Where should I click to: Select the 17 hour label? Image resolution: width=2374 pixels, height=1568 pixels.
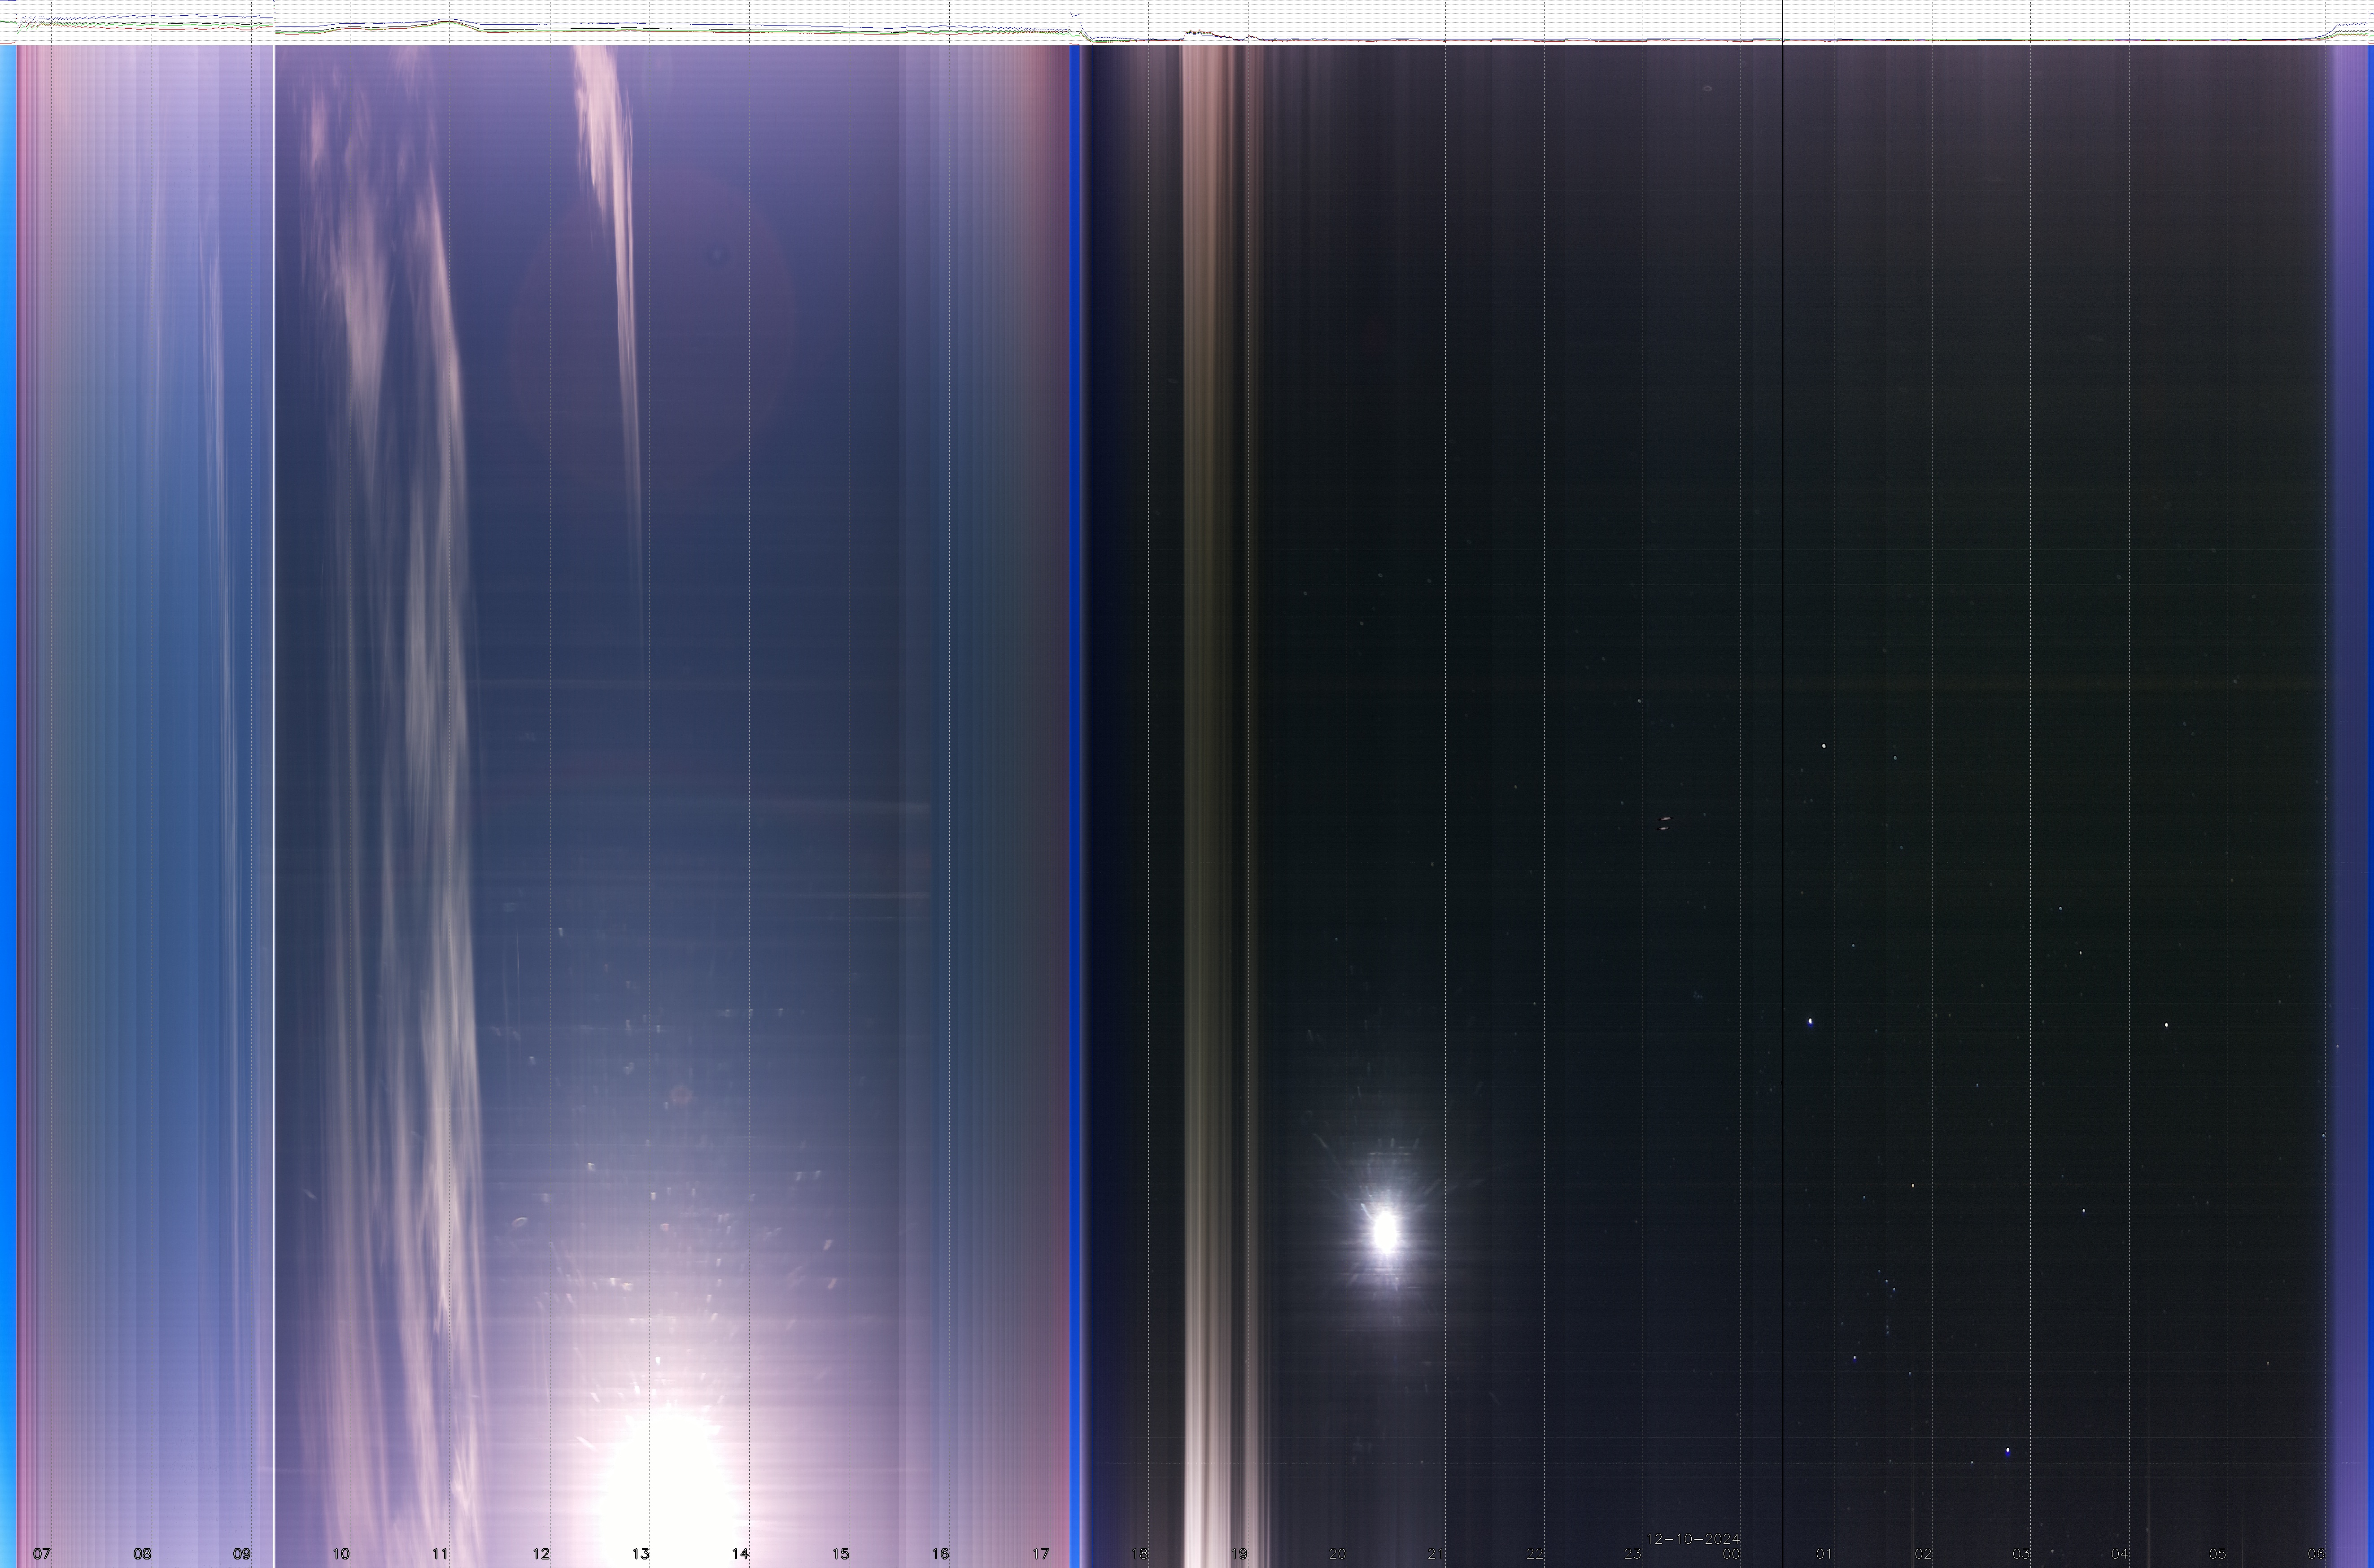click(1041, 1554)
